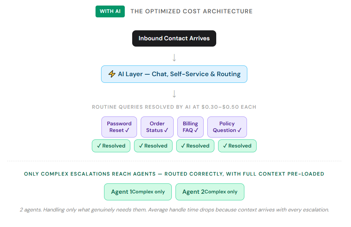Click the Routine Queries Resolved by AI label
Viewport: 351px width, 227px height.
(174, 107)
